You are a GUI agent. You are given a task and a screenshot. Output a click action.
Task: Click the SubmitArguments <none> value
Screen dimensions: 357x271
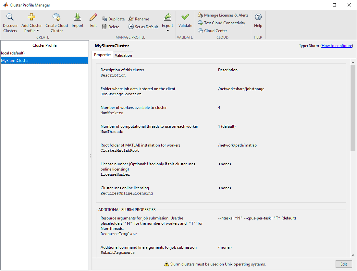pos(225,247)
